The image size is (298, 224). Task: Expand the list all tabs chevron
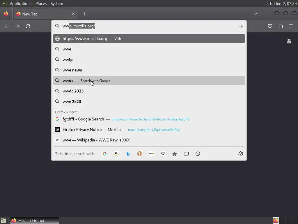256,14
